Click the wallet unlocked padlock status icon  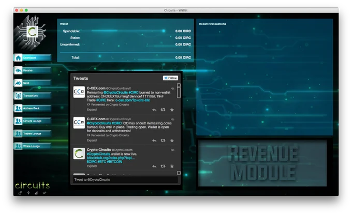20,193
